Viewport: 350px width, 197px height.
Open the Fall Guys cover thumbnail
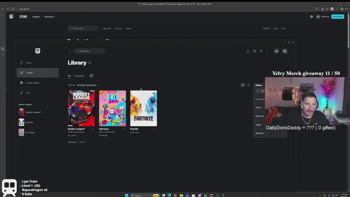tap(112, 108)
